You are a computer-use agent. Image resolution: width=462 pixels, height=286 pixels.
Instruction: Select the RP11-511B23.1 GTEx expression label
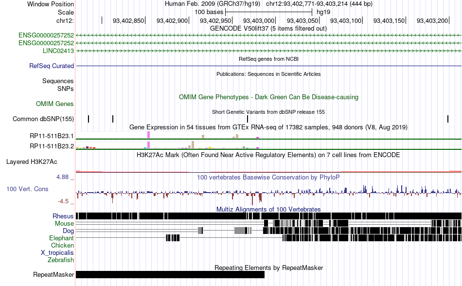pos(52,136)
